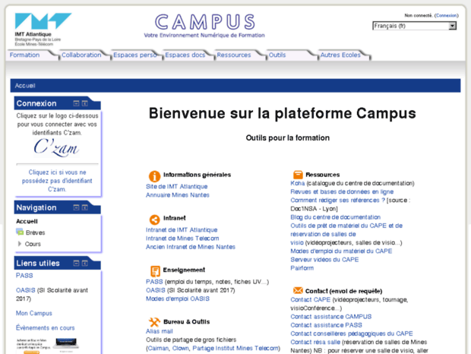Open Brèves in the Navigation block
Screen dimensions: 471x354
[x=36, y=232]
